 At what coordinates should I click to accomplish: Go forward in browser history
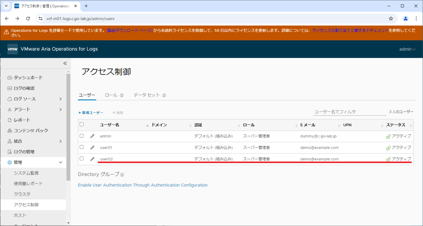[17, 18]
